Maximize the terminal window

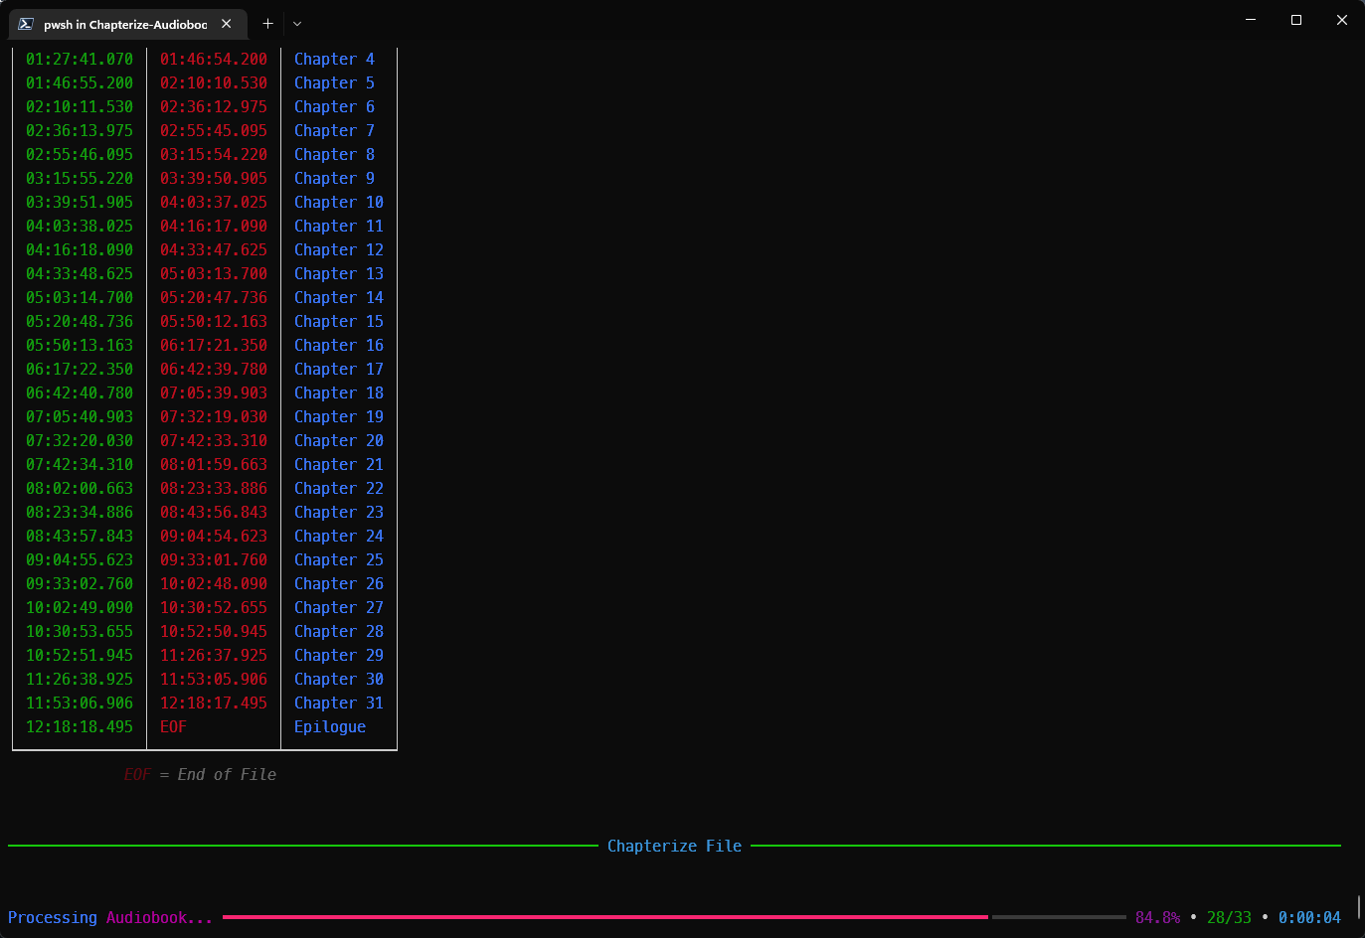(x=1296, y=20)
